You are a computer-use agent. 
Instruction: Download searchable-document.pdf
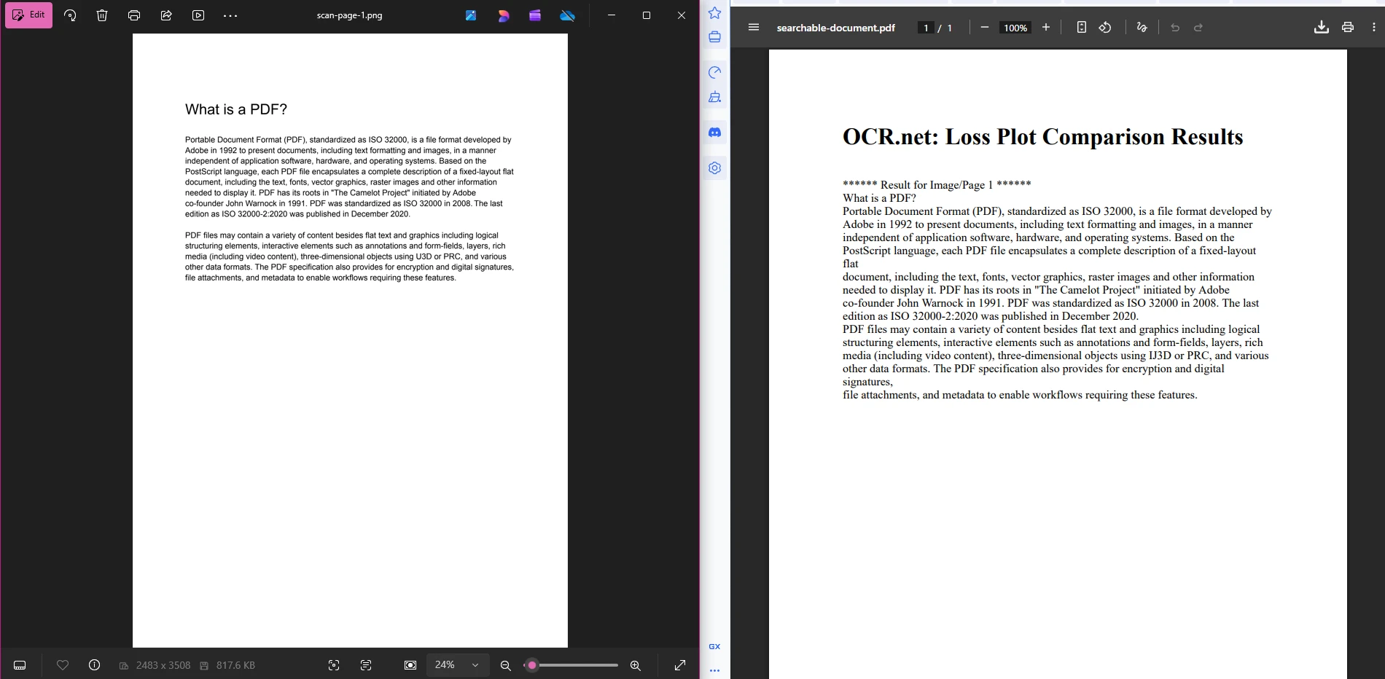[x=1321, y=27]
